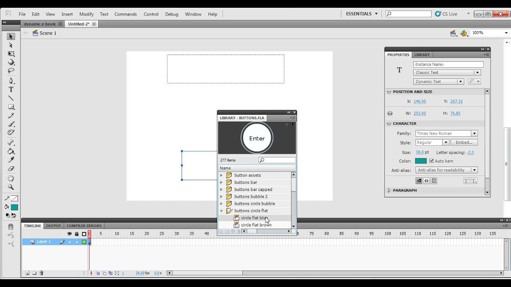Screen dimensions: 511x287
Task: Open the stage zoom 100% dropdown
Action: click(x=507, y=33)
